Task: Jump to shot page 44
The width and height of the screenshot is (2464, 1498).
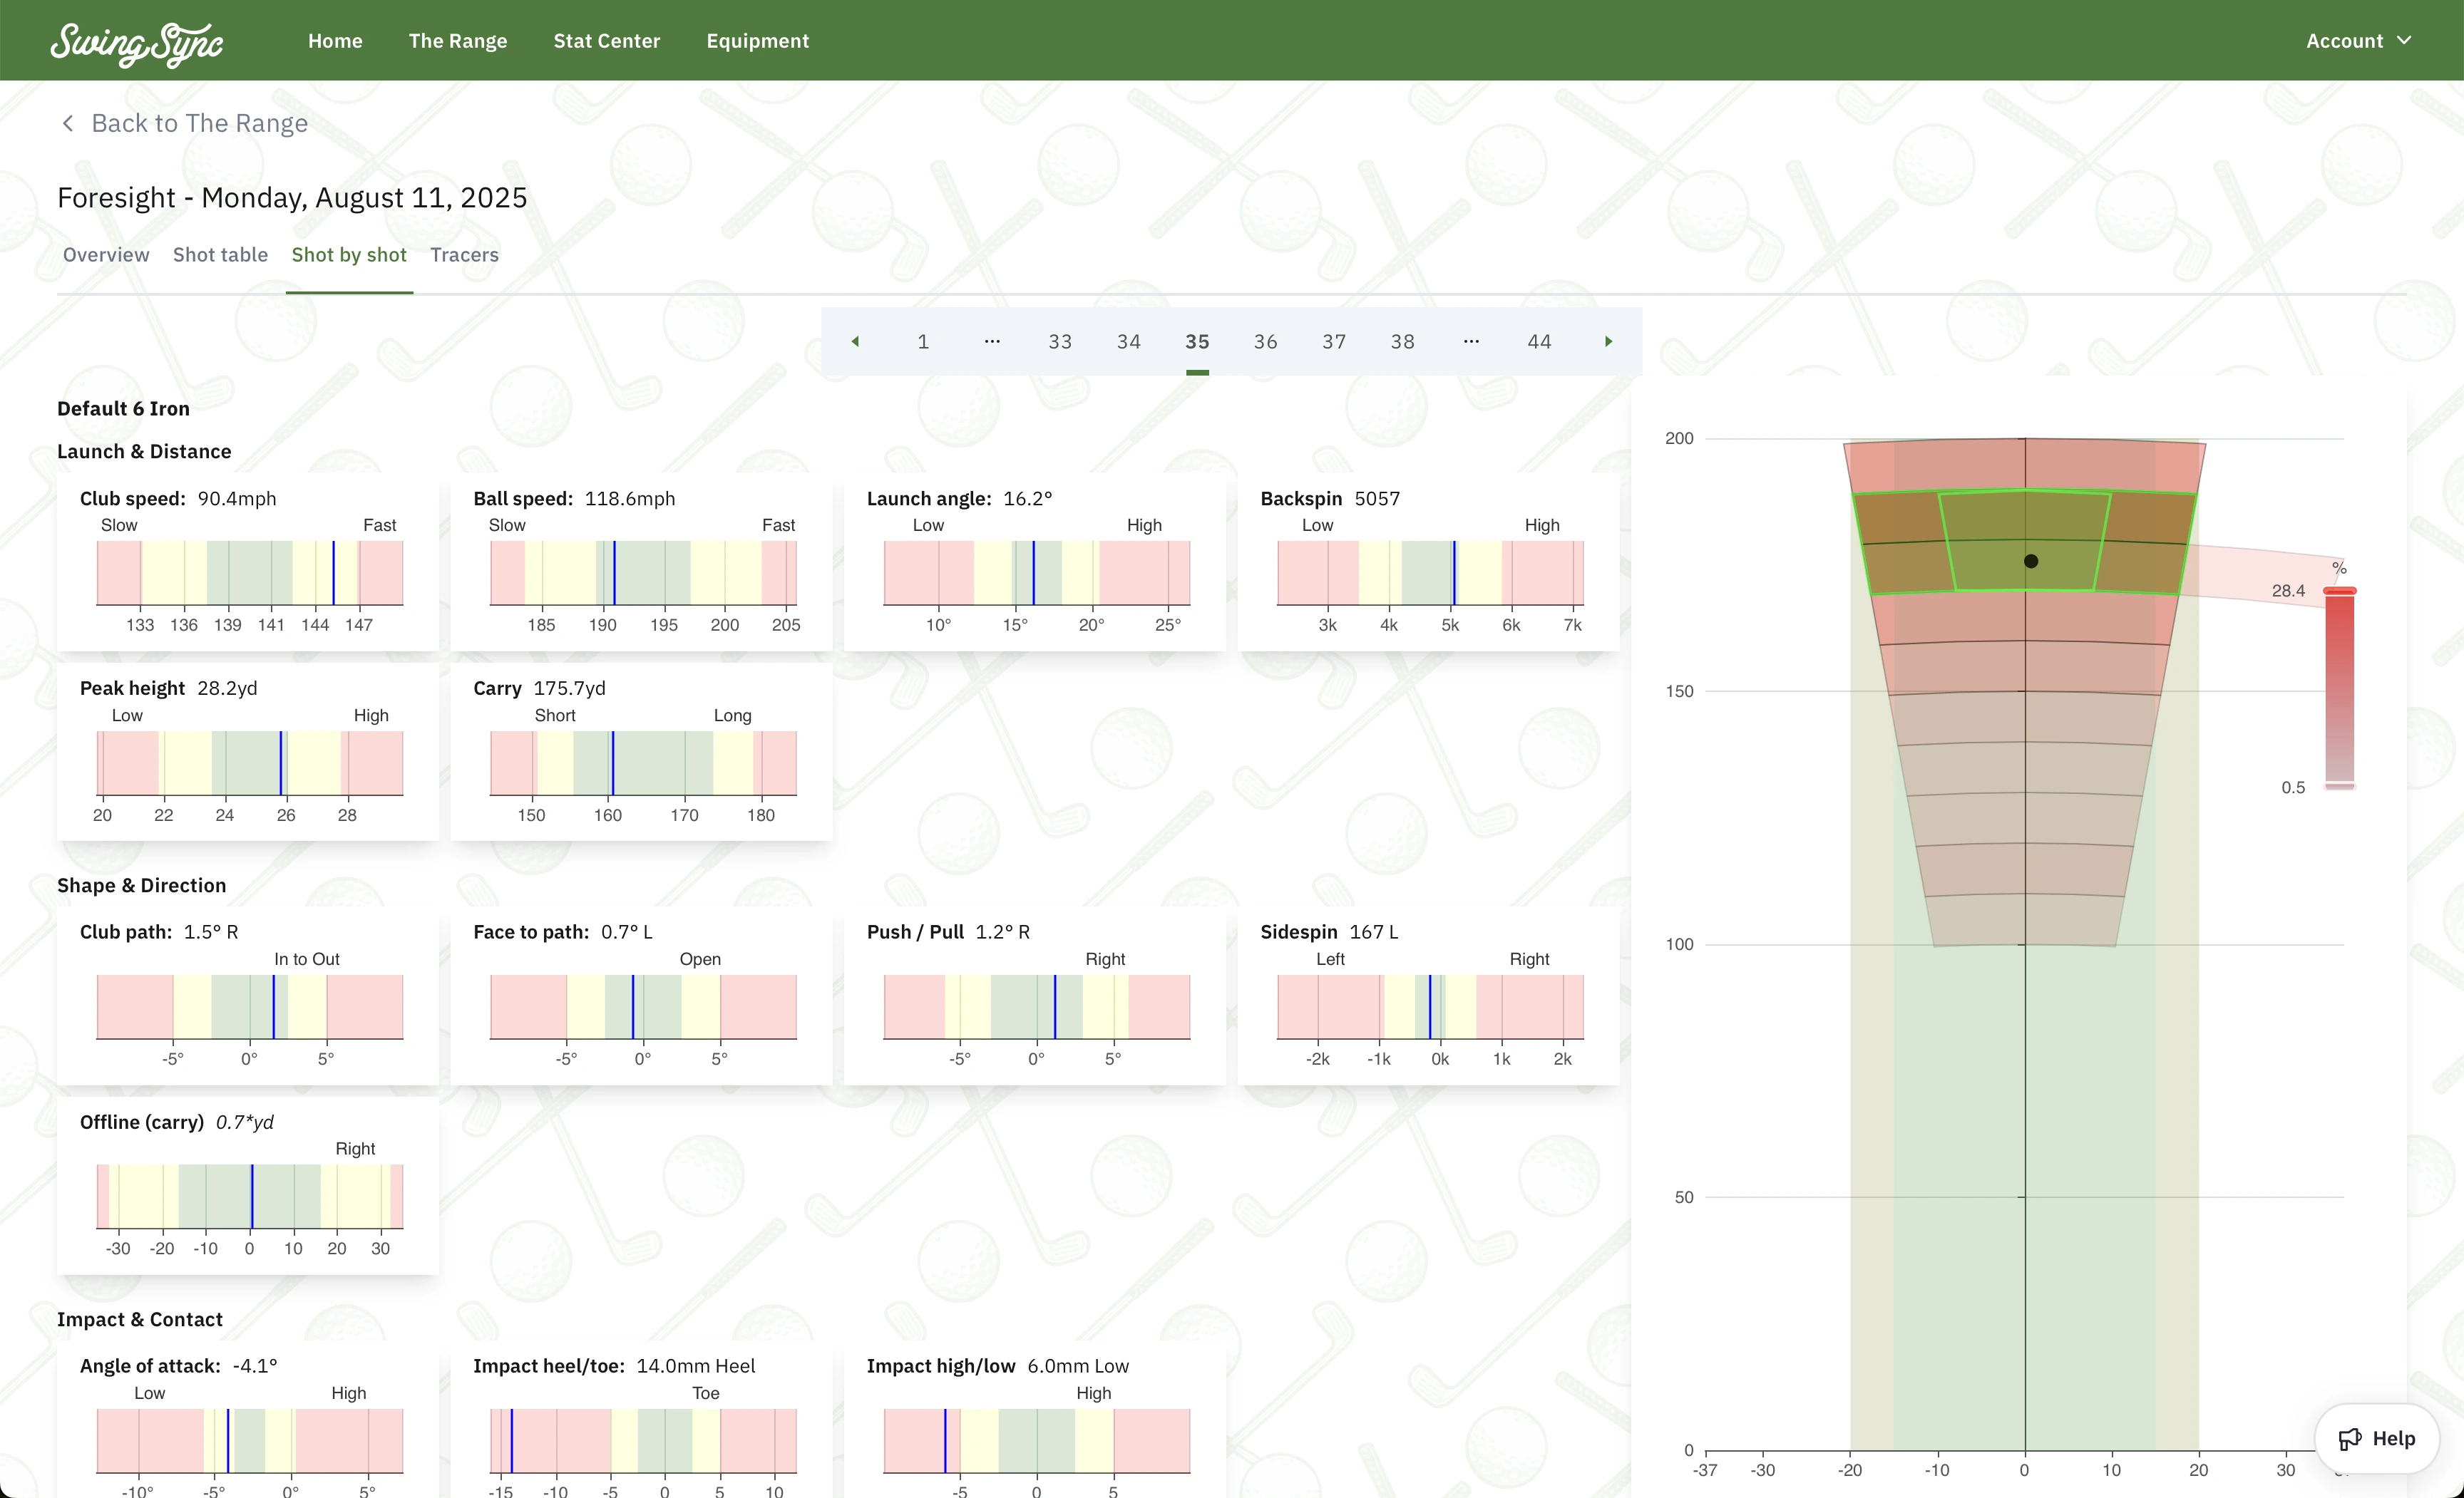Action: pos(1539,341)
